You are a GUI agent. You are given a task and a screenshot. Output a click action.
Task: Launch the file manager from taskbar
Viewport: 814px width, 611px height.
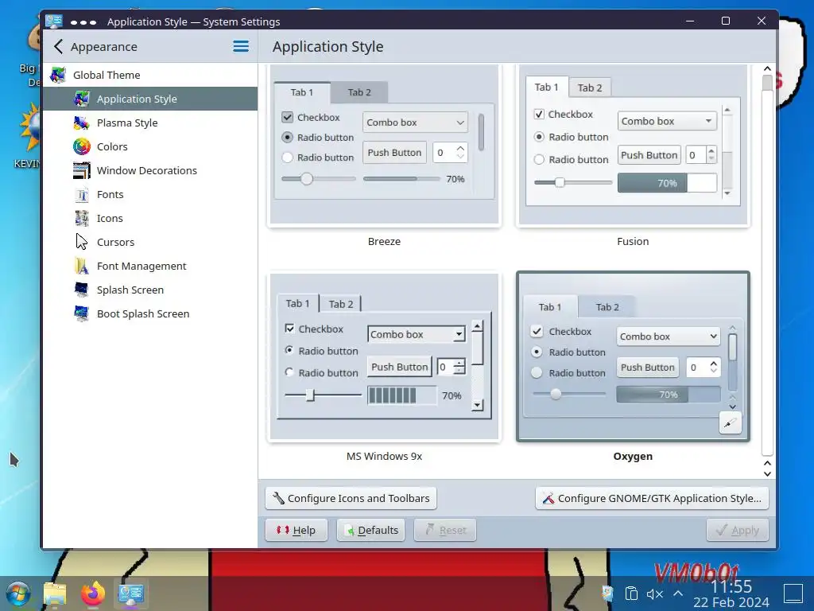click(55, 593)
